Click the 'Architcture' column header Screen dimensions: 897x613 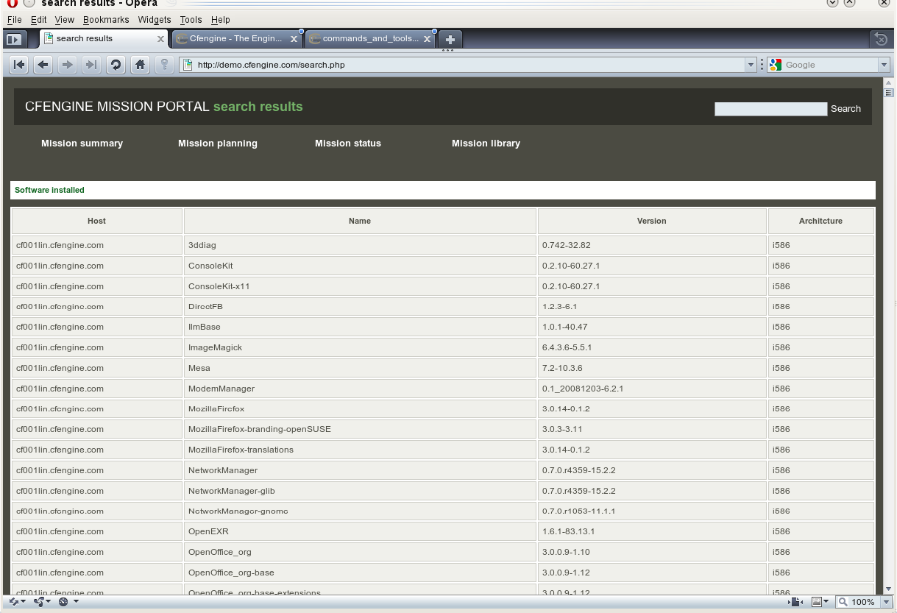click(x=820, y=221)
